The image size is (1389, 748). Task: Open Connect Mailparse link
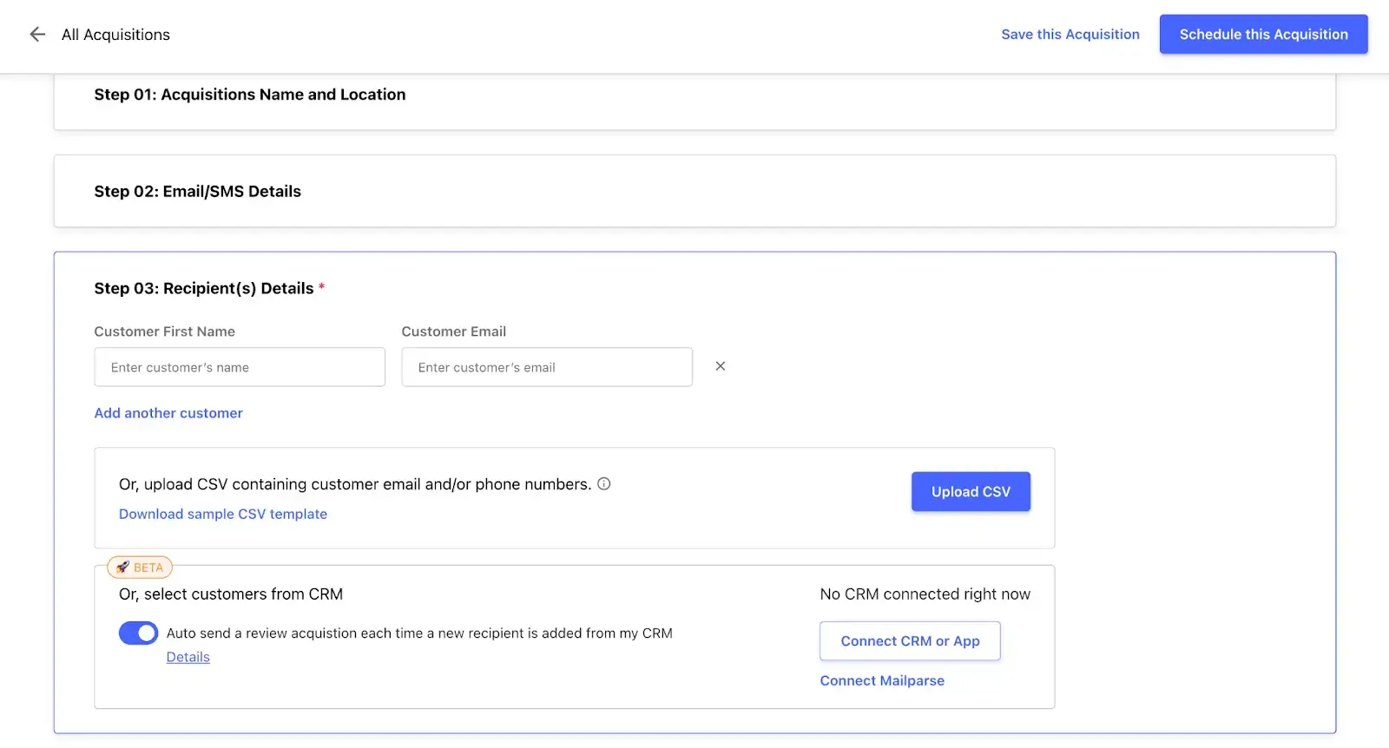point(882,681)
